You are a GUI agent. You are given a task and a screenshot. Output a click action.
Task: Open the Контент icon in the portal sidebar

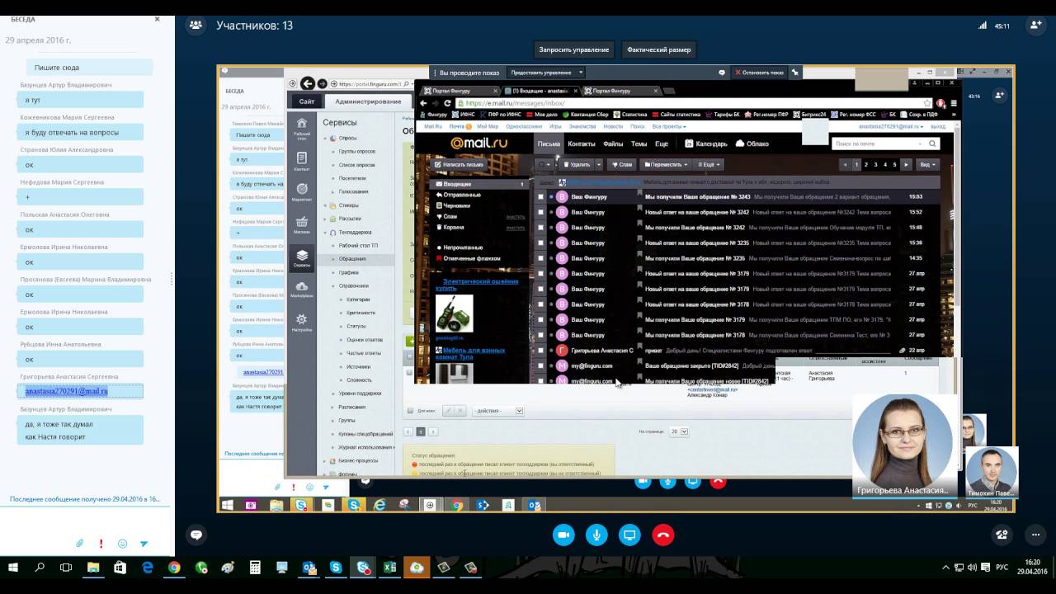click(302, 159)
